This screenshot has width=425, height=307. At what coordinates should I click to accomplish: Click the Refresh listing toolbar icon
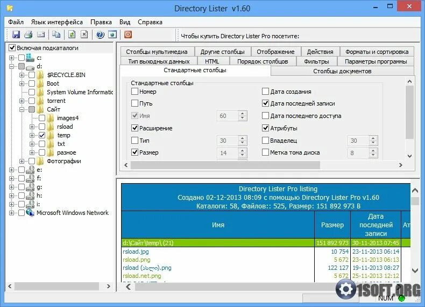click(72, 34)
